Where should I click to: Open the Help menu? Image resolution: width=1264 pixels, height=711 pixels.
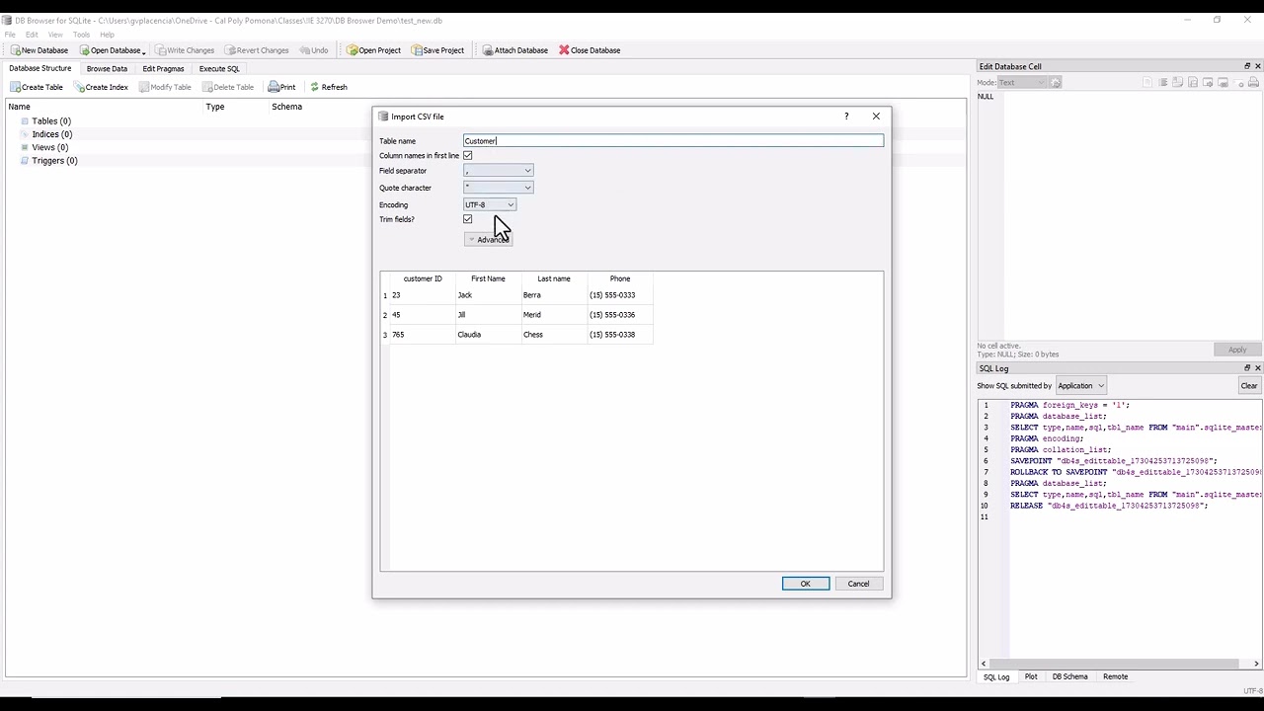(x=107, y=35)
